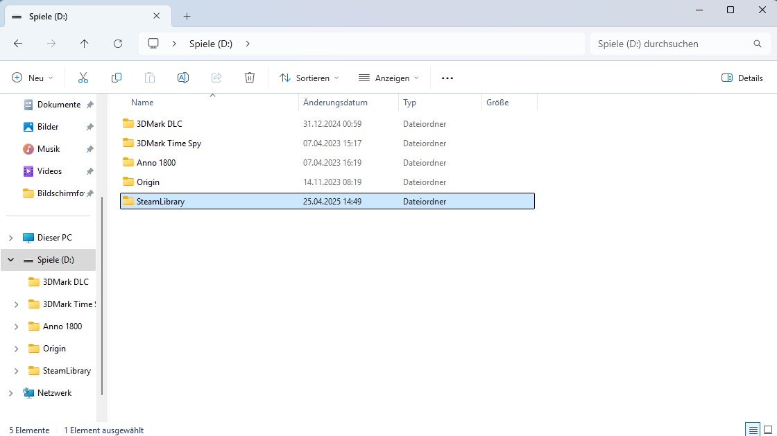
Task: Click the Paste icon in toolbar
Action: click(x=150, y=78)
